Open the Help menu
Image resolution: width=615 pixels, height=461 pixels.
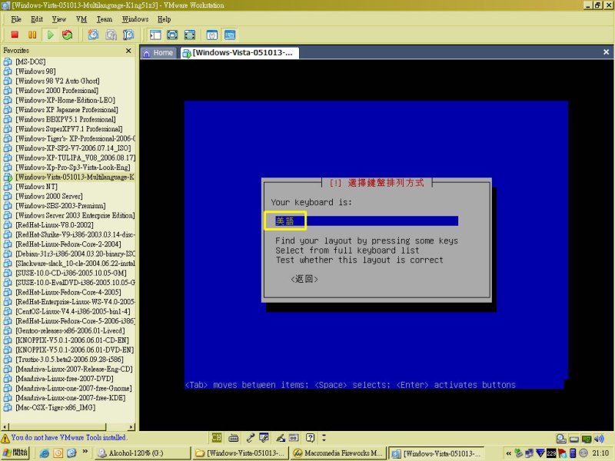pyautogui.click(x=164, y=18)
